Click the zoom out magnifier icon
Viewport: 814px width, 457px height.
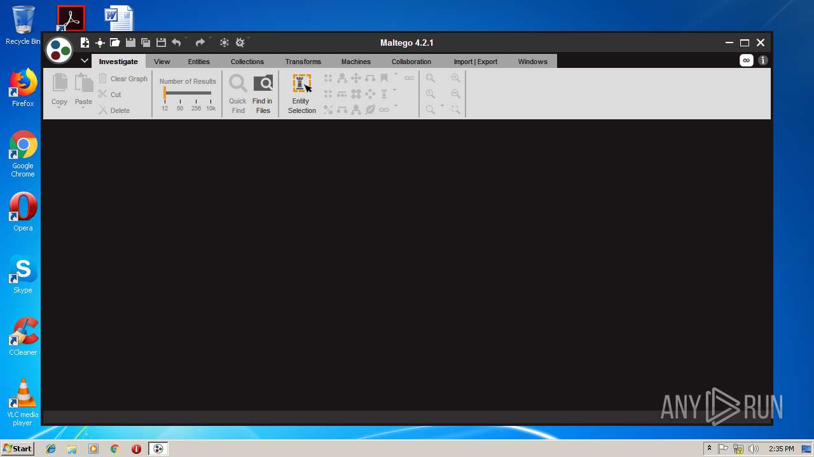[x=455, y=94]
